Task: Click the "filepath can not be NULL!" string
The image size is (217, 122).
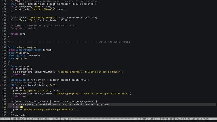Action: 89,72
